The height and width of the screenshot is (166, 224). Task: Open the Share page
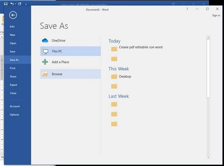click(x=13, y=77)
